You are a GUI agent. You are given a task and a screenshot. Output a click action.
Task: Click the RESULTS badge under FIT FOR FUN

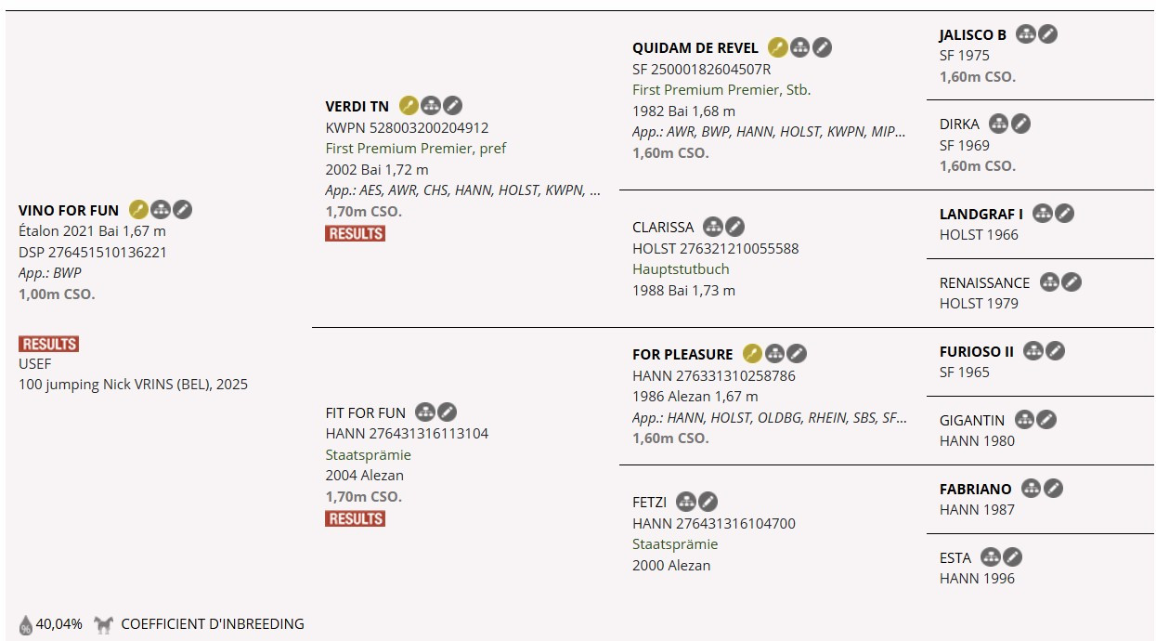coord(355,518)
